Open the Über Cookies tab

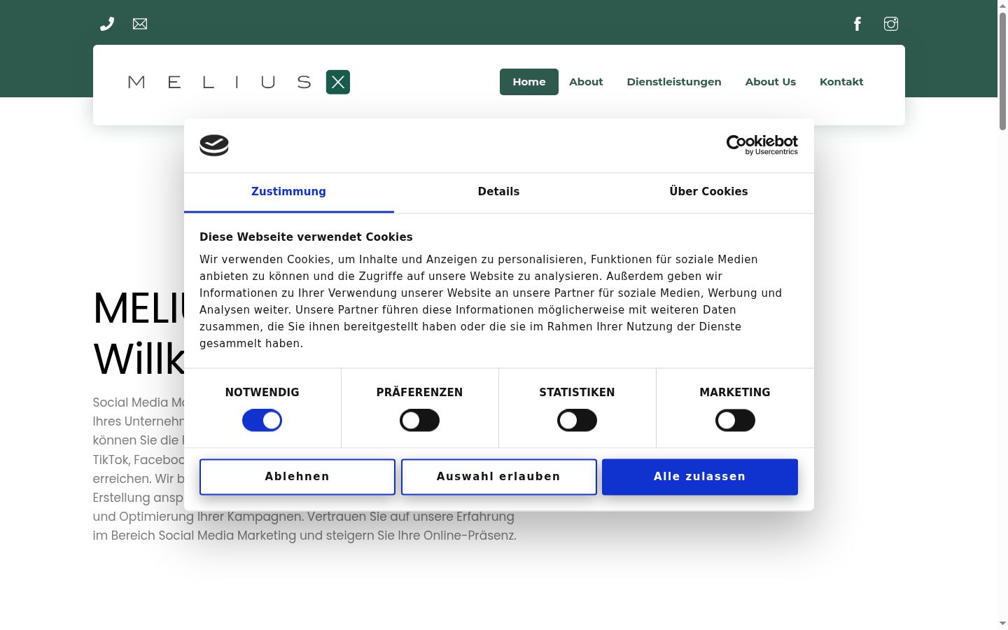(x=708, y=192)
